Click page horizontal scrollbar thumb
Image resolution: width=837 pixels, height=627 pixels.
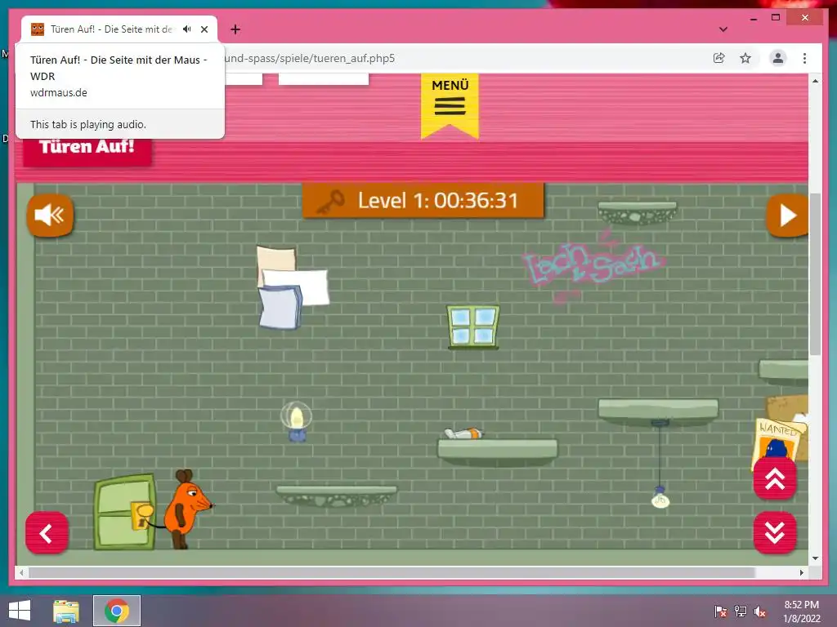click(x=392, y=572)
